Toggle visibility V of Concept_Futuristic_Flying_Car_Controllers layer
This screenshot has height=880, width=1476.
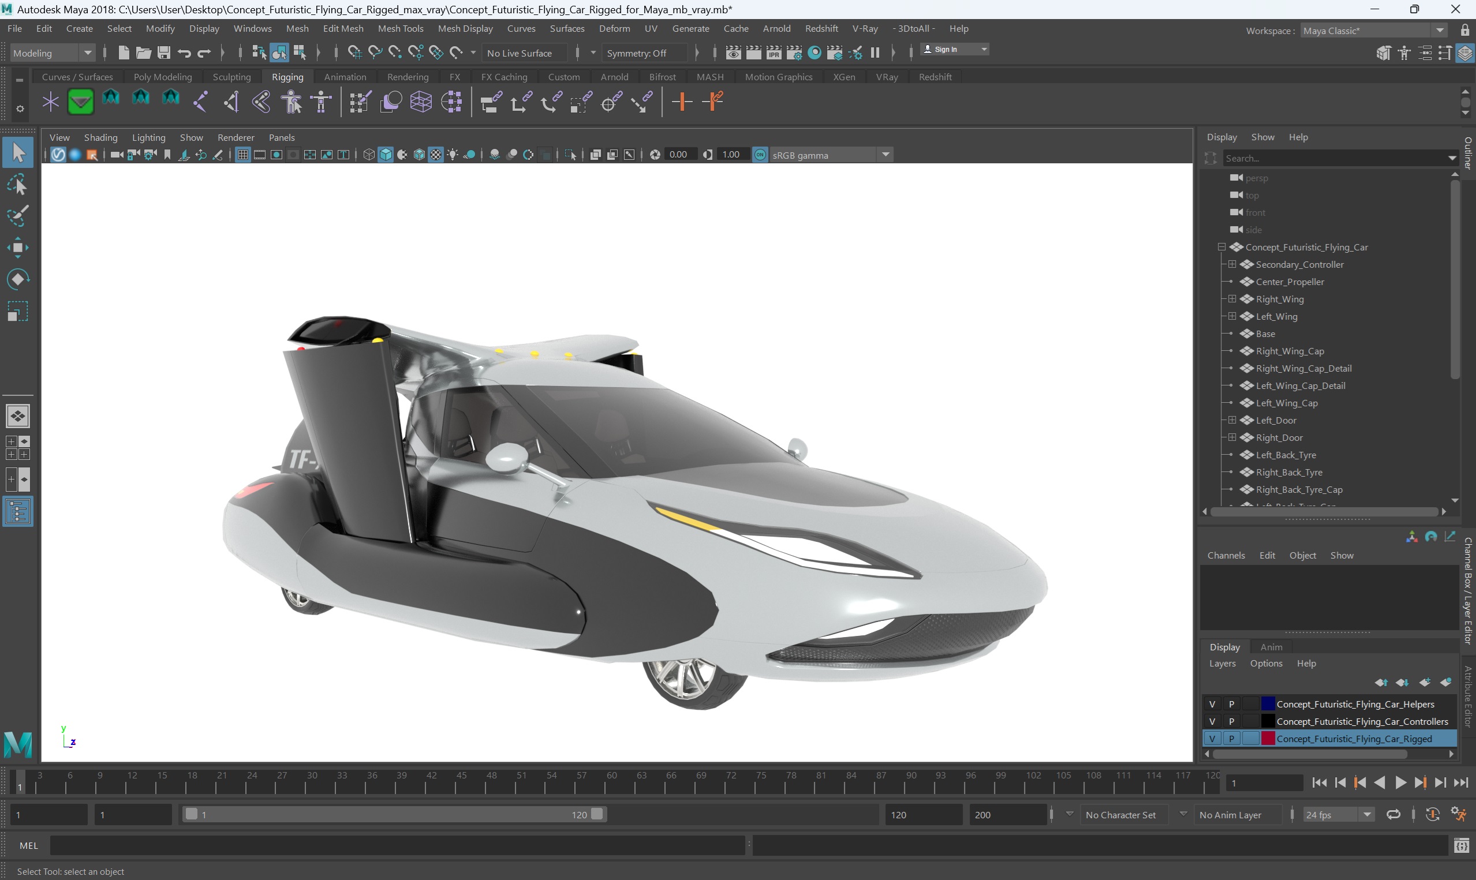click(1212, 721)
